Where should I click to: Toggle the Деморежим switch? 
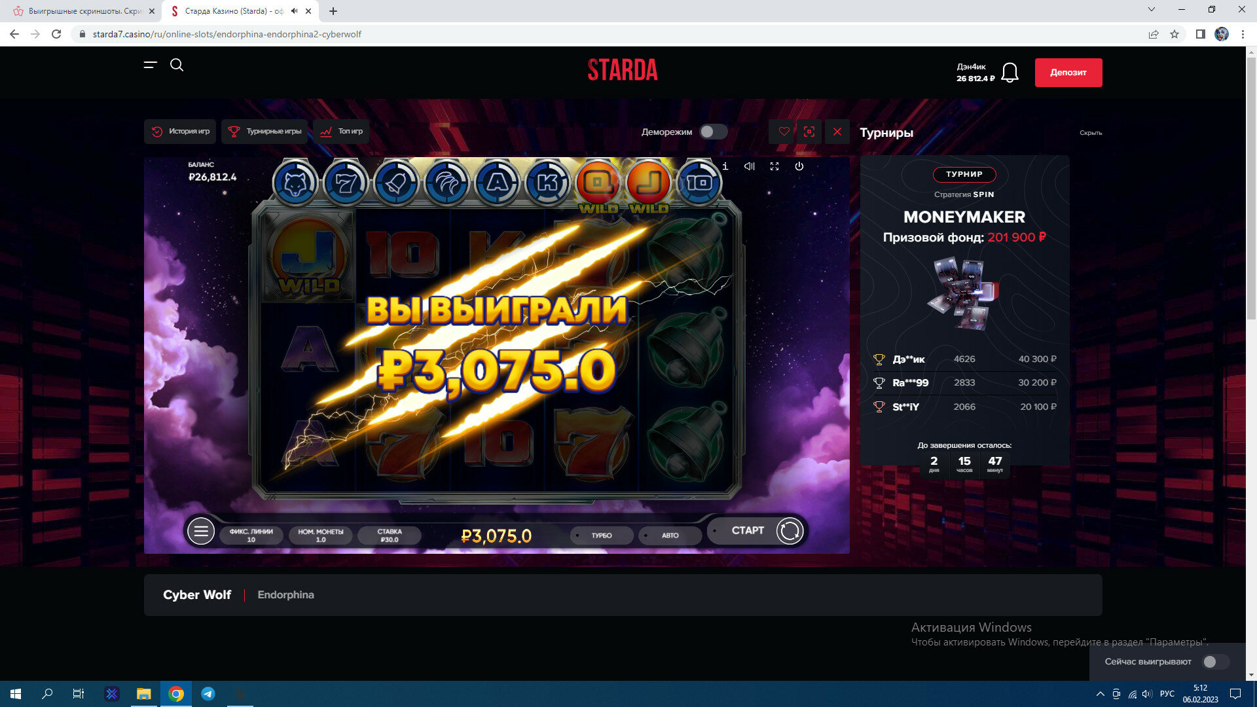pos(713,132)
